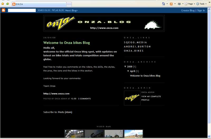Screen dimensions: 211x139
Task: Expand the toolbar overflow chevron
Action: coord(209,2)
